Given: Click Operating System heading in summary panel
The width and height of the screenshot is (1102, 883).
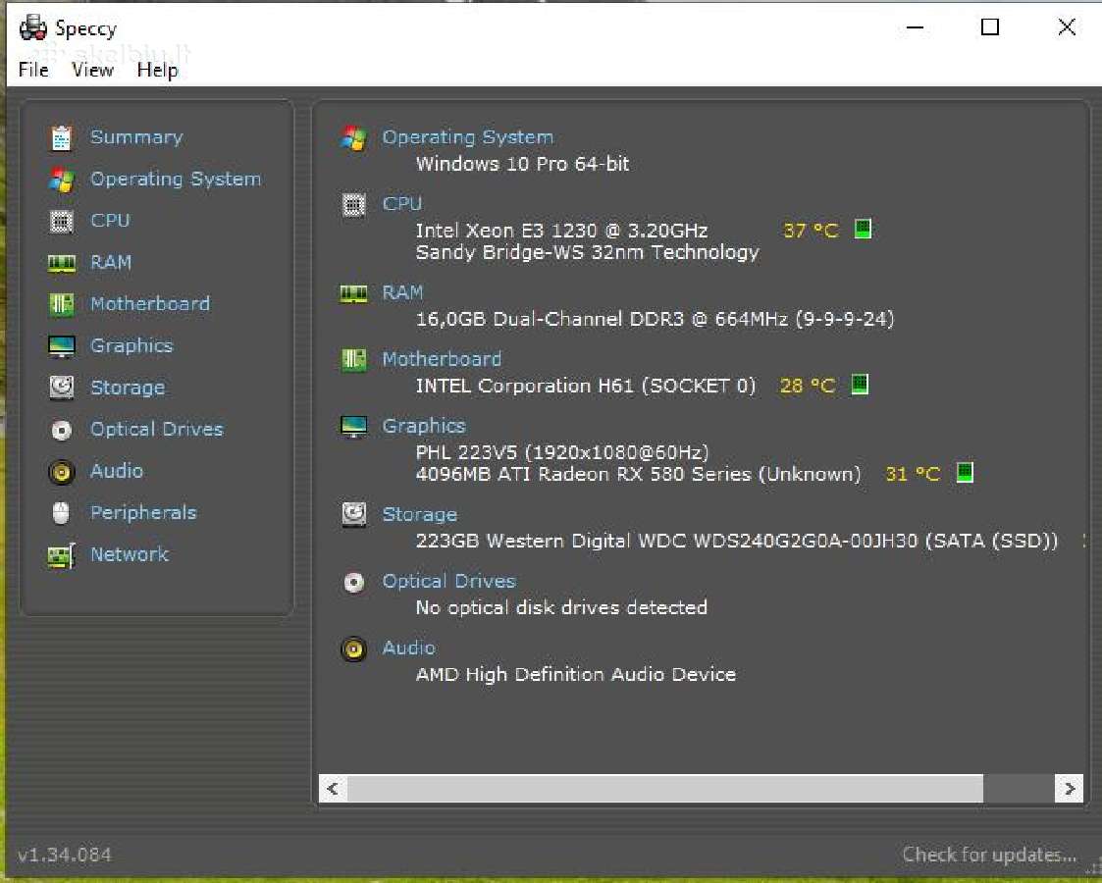Looking at the screenshot, I should tap(468, 137).
